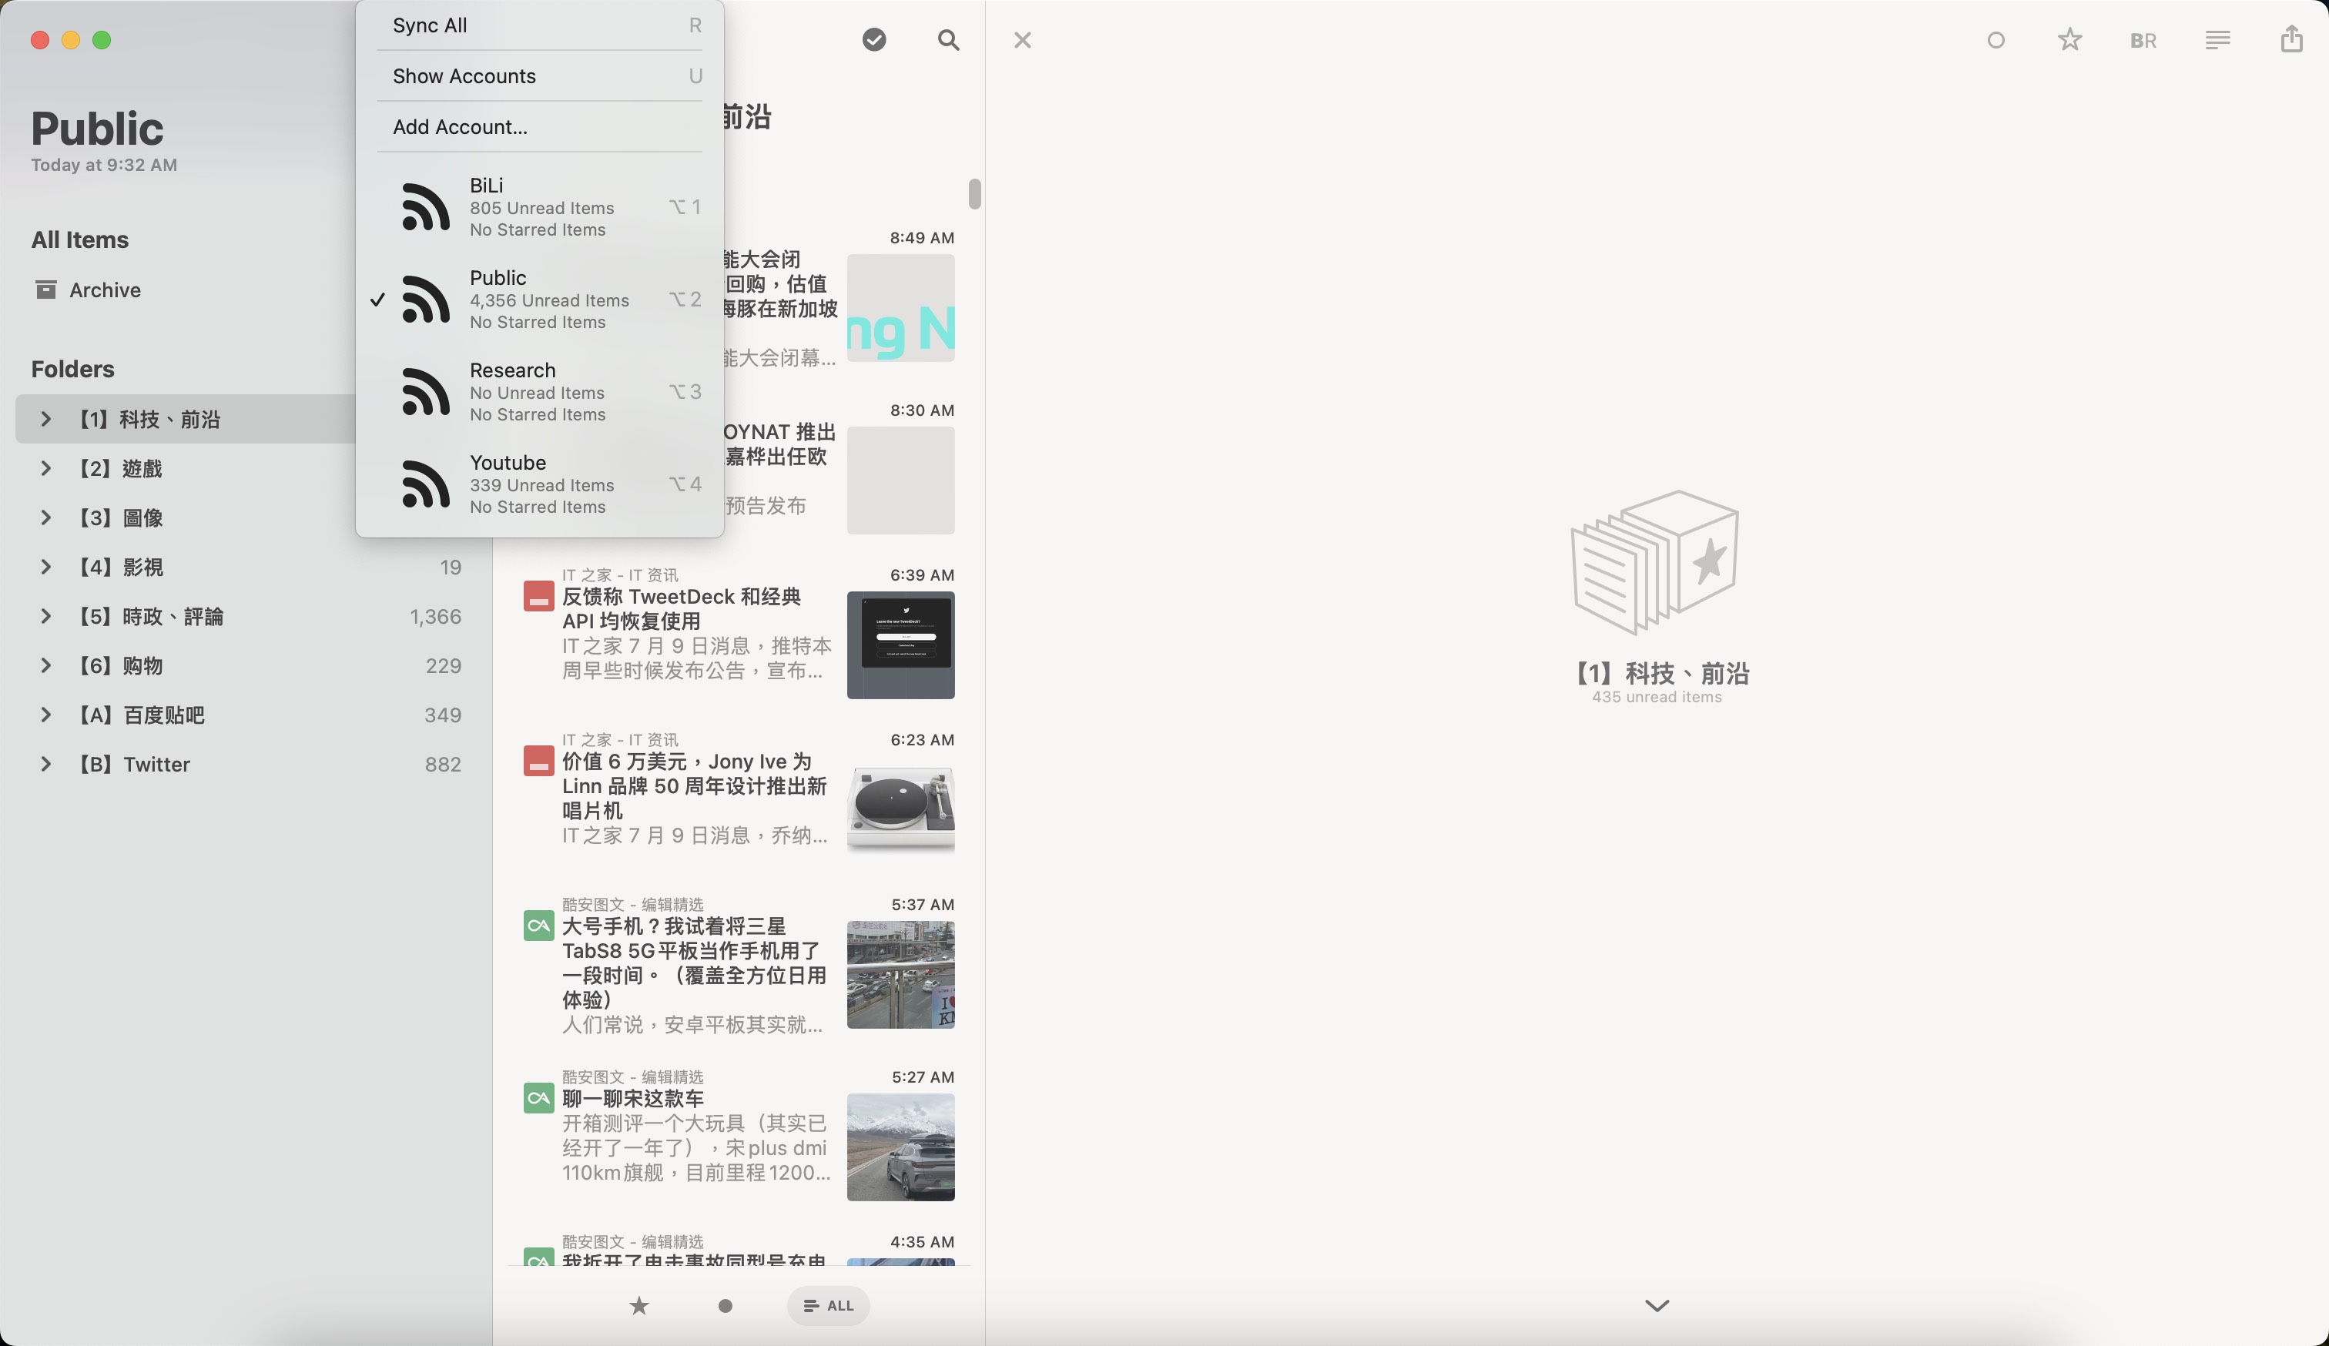Image resolution: width=2329 pixels, height=1346 pixels.
Task: Select the ALL filter button
Action: [x=828, y=1305]
